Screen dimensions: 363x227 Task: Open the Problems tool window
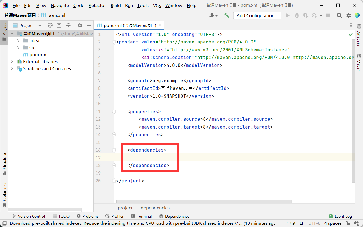(87, 216)
